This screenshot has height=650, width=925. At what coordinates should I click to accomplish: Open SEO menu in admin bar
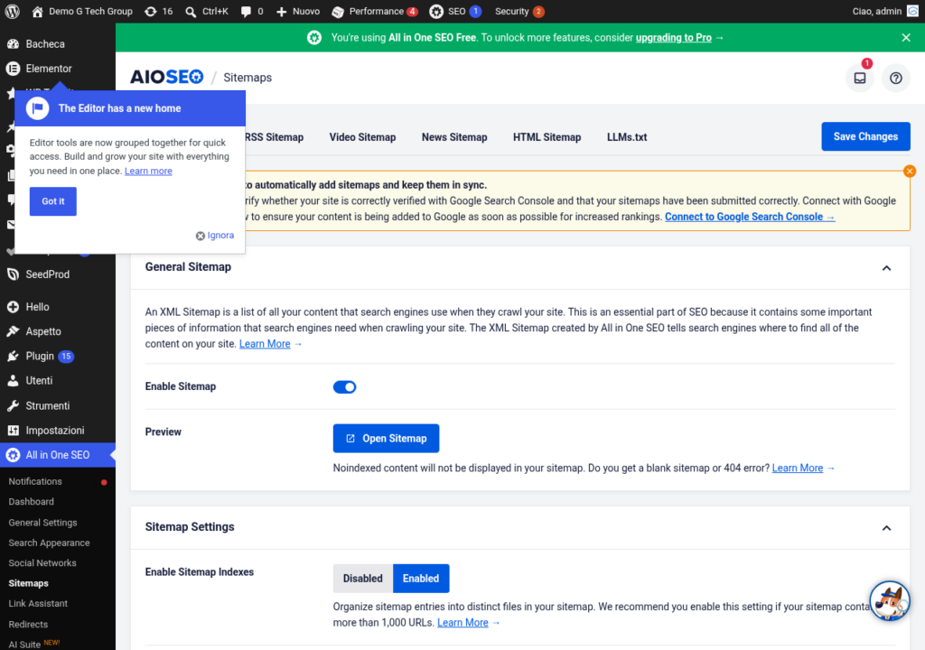click(455, 11)
